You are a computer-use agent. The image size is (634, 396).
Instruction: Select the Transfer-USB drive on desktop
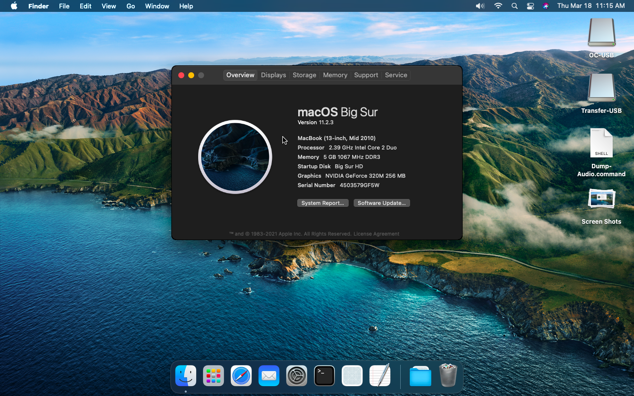(x=601, y=88)
